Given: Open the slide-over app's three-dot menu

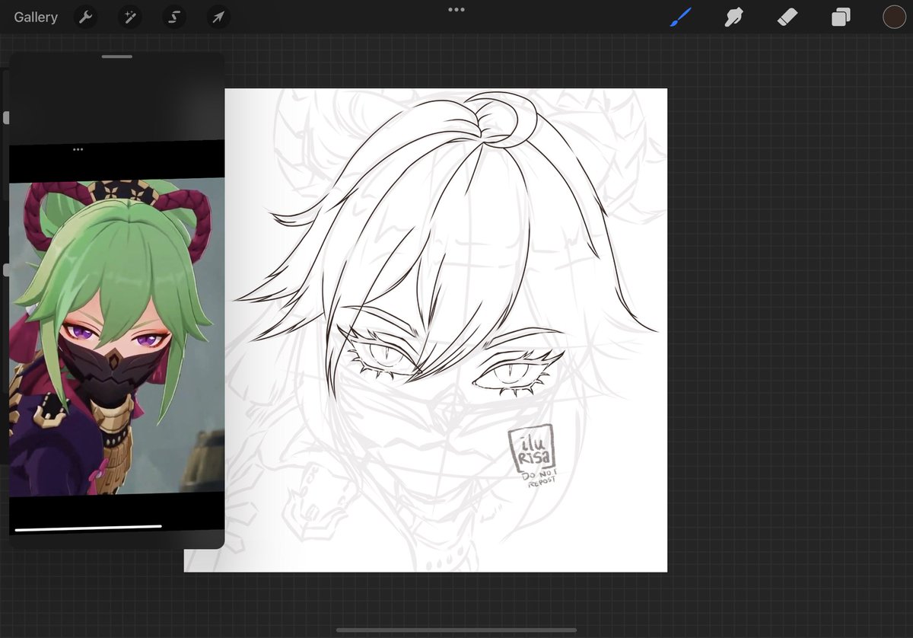Looking at the screenshot, I should pos(78,149).
